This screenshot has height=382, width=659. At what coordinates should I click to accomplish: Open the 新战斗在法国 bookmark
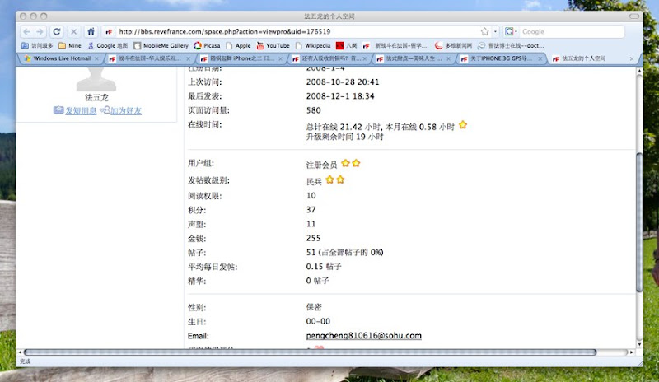[395, 45]
